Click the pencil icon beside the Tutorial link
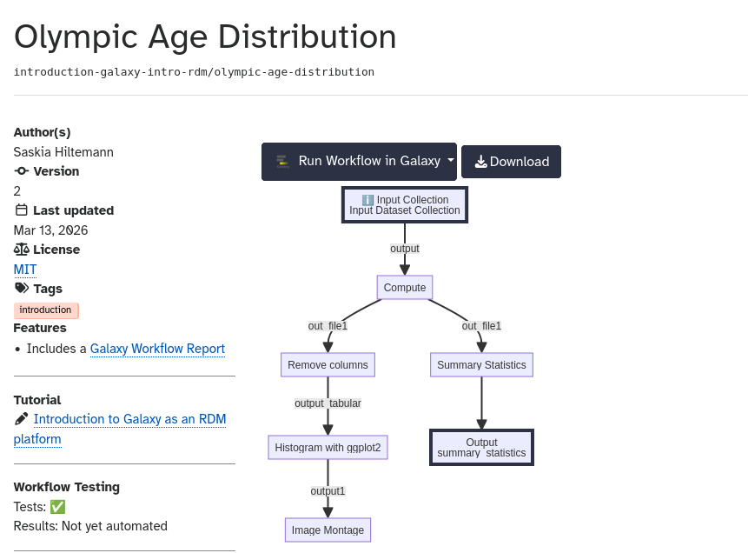 click(21, 418)
